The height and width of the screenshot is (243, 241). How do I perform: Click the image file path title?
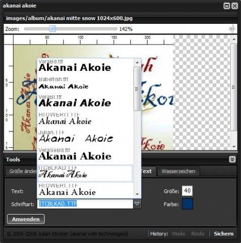click(x=69, y=18)
